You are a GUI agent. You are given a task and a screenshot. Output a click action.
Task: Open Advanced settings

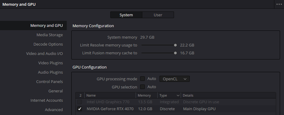click(x=54, y=110)
